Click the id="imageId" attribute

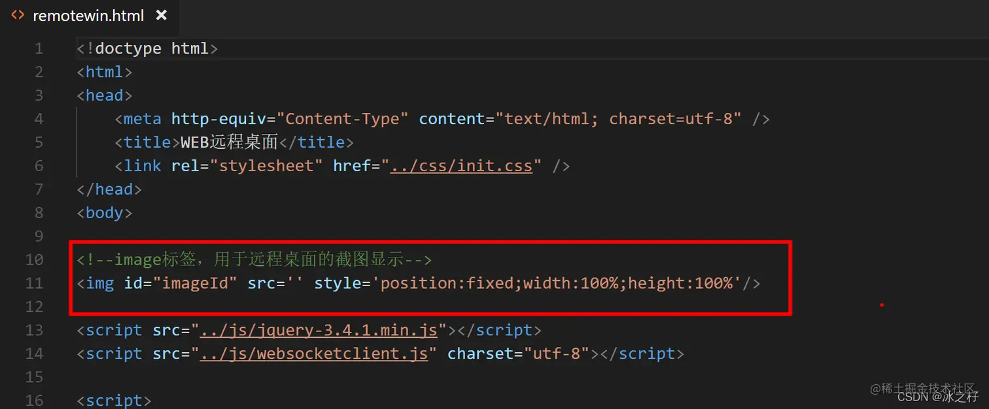click(181, 284)
